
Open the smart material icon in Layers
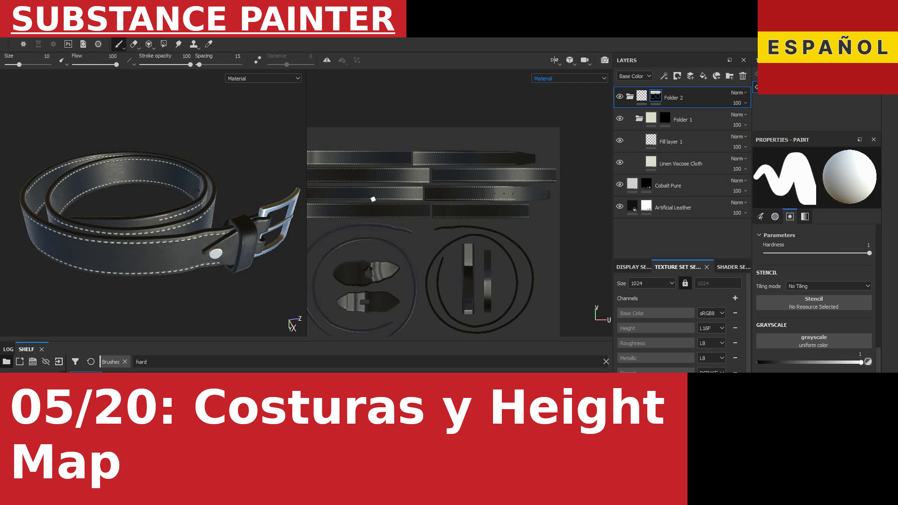coord(717,76)
